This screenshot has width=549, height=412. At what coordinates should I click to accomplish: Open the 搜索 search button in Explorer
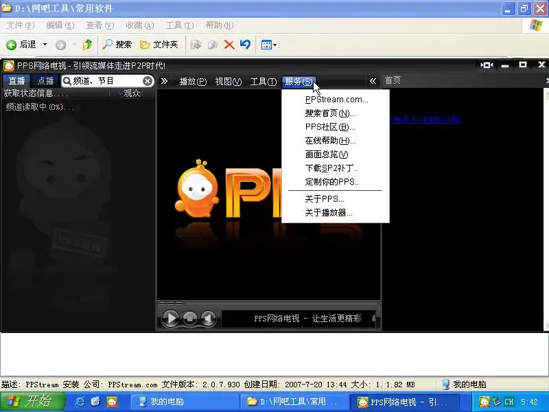pyautogui.click(x=117, y=45)
